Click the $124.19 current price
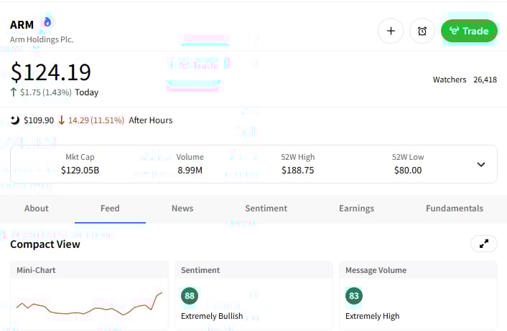Viewport: 507px width, 331px height. click(x=51, y=72)
